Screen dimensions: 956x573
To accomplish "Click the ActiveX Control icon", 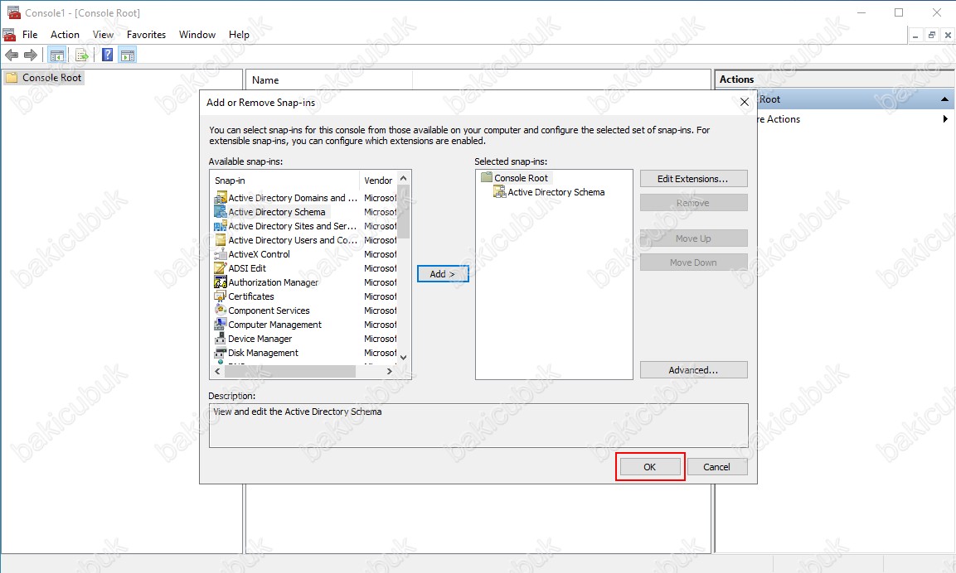I will pos(220,254).
